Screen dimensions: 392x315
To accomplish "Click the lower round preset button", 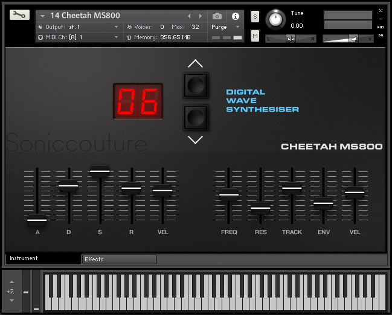I will tap(196, 118).
